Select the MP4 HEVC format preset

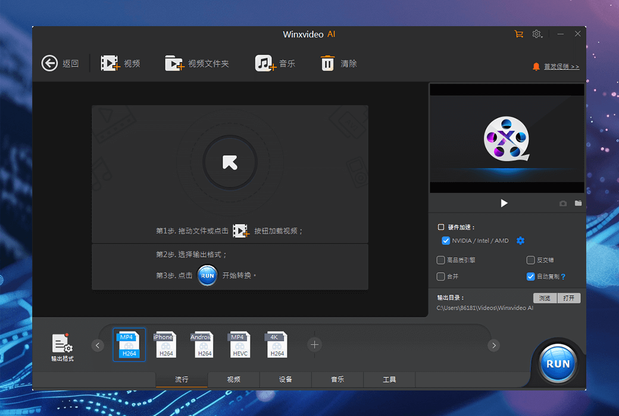pos(239,345)
